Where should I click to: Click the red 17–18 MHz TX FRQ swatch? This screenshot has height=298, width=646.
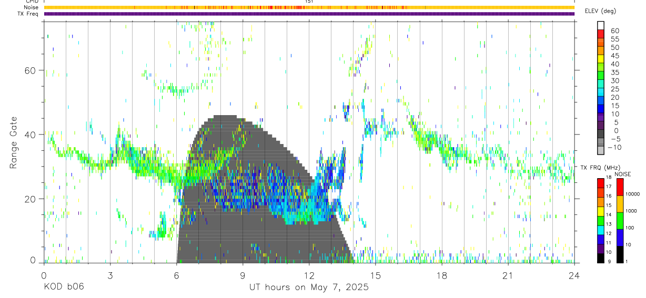click(x=601, y=183)
